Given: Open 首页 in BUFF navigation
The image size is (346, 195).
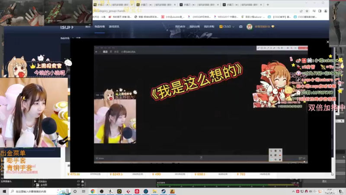Looking at the screenshot, I should pos(88,26).
